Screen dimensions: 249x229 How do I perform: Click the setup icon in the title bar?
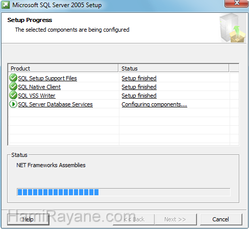coord(6,5)
